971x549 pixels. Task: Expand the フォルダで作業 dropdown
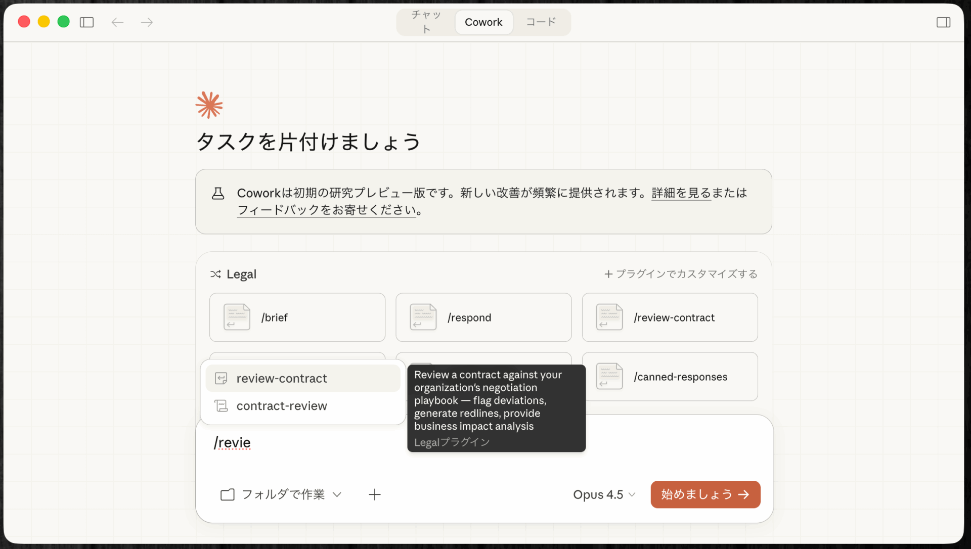tap(337, 494)
